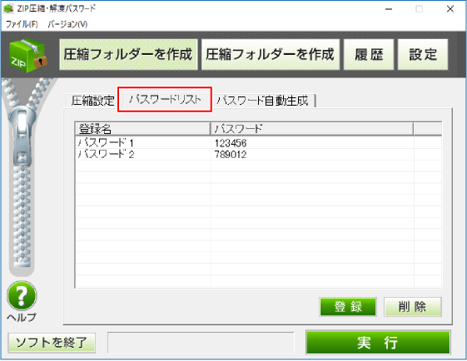This screenshot has width=467, height=361.
Task: Open the ファイル(F) menu
Action: [22, 24]
